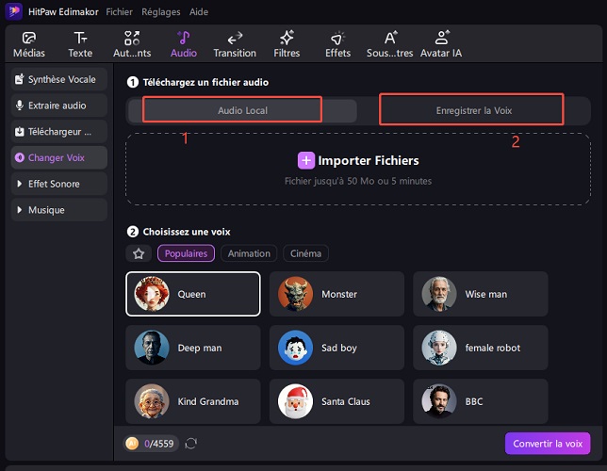Open the Avatar IA tool
Viewport: 607px width, 471px height.
(440, 38)
